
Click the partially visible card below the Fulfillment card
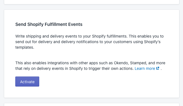[x=91, y=105]
